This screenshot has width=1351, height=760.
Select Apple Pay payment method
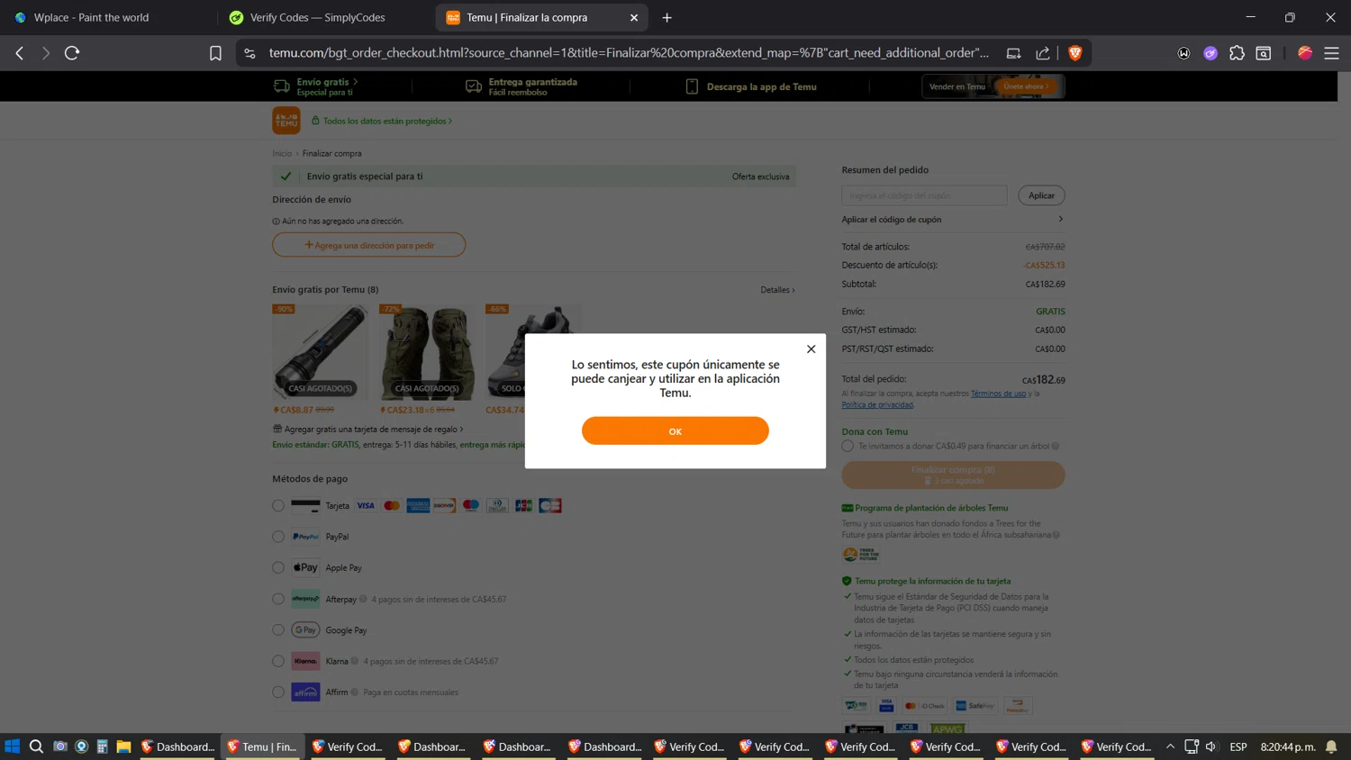(278, 568)
